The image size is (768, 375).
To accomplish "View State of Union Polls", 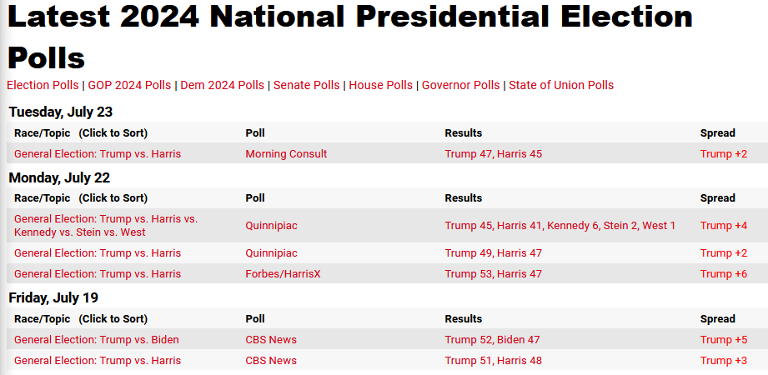I will [x=561, y=85].
